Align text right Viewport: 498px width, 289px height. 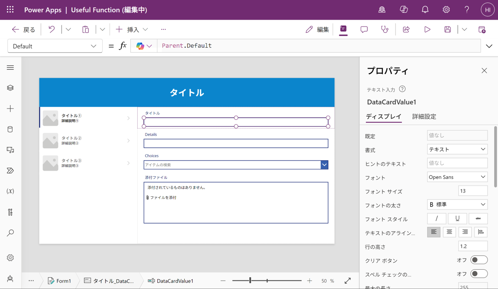point(465,232)
